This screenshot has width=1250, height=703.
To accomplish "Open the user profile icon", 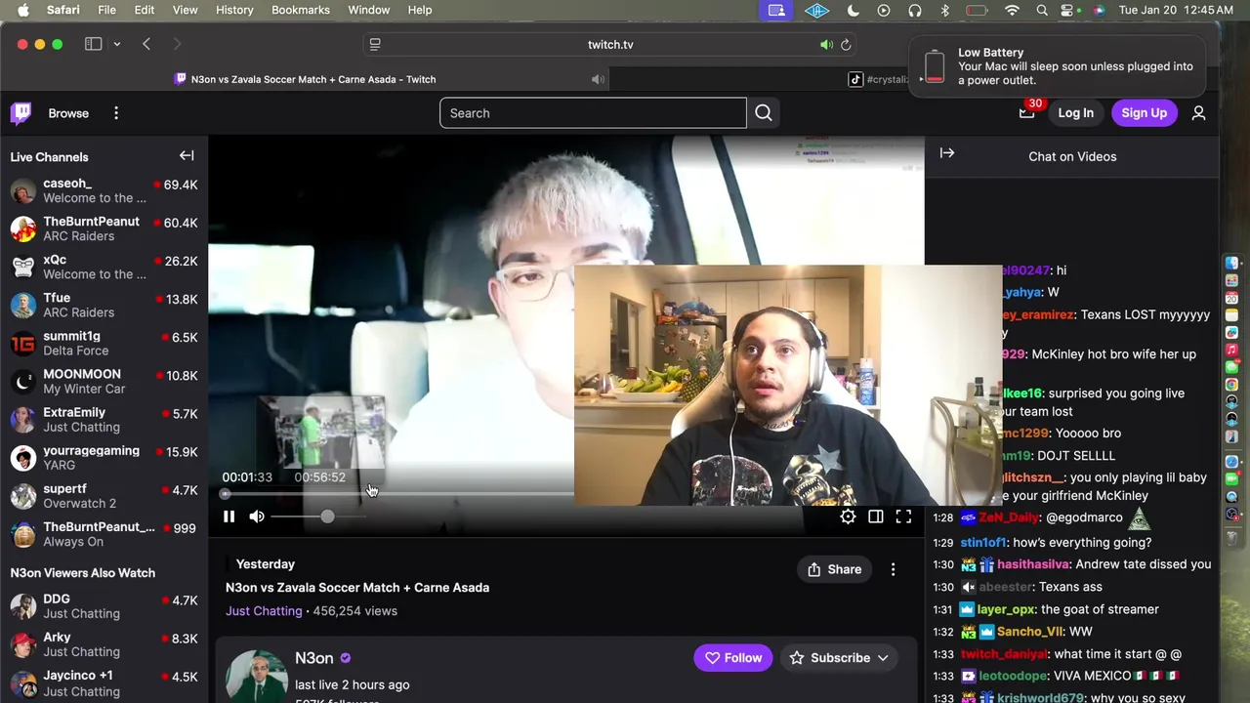I will 1198,113.
